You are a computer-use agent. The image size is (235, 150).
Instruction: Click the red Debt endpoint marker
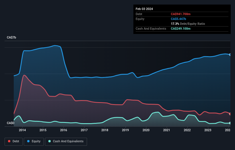[x=230, y=114]
